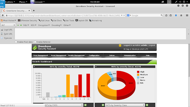This screenshot has height=107, width=190.
Task: Open the NVTs by Severity Class dropdown
Action: [125, 105]
